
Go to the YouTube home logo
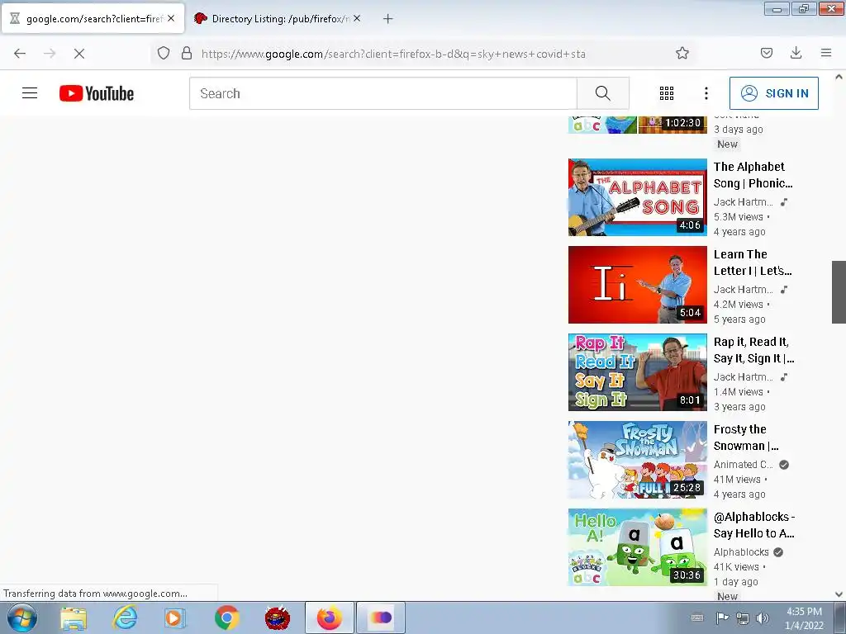97,93
